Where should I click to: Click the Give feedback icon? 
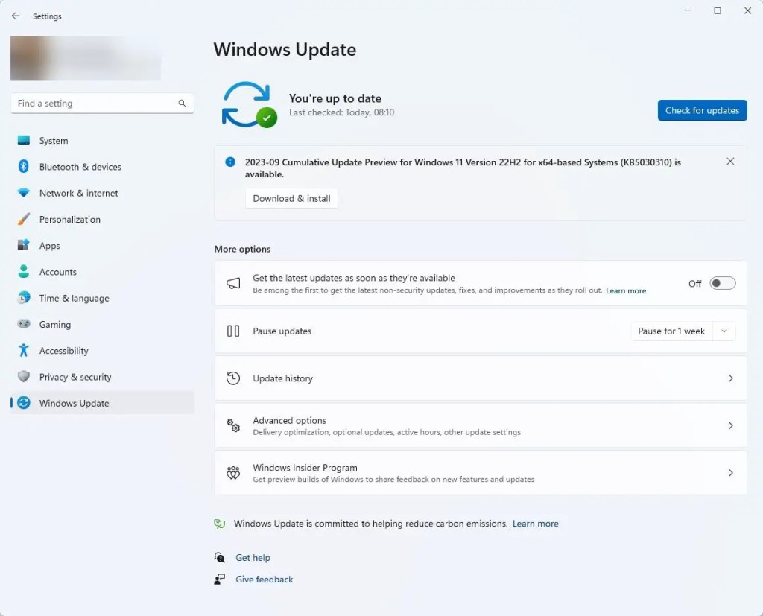[x=220, y=579]
